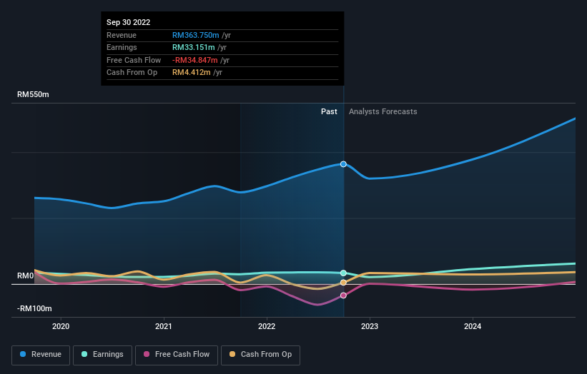Viewport: 587px width, 374px height.
Task: Click the -RM100m y-axis label
Action: (x=34, y=308)
